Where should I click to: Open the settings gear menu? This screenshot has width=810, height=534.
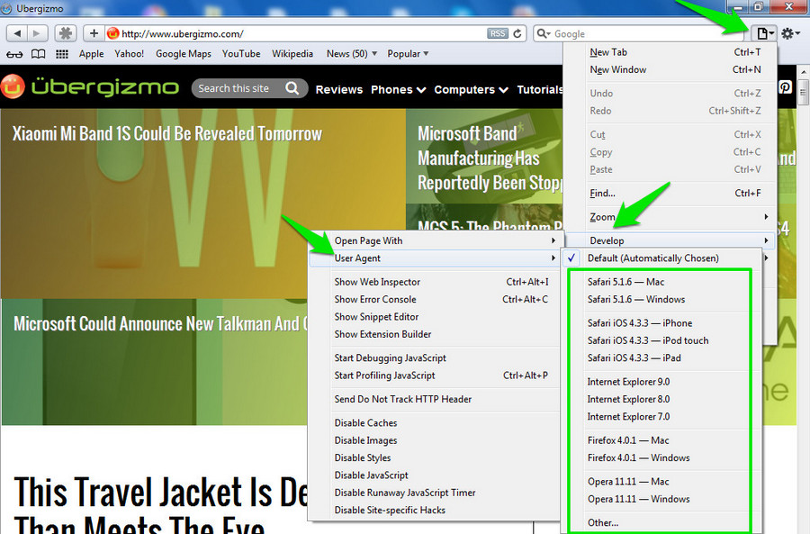(790, 33)
